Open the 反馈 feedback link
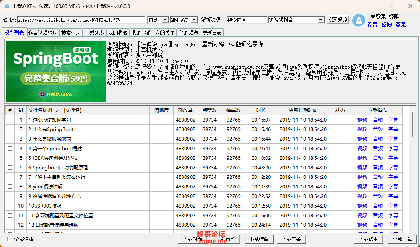 (x=386, y=25)
